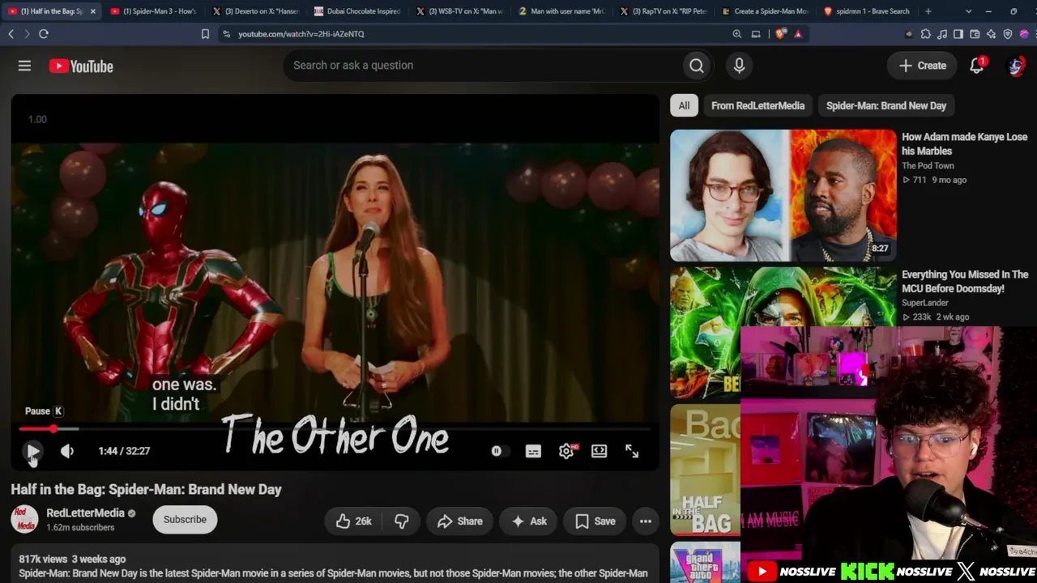Select the All filter chip
The height and width of the screenshot is (583, 1037).
click(684, 106)
